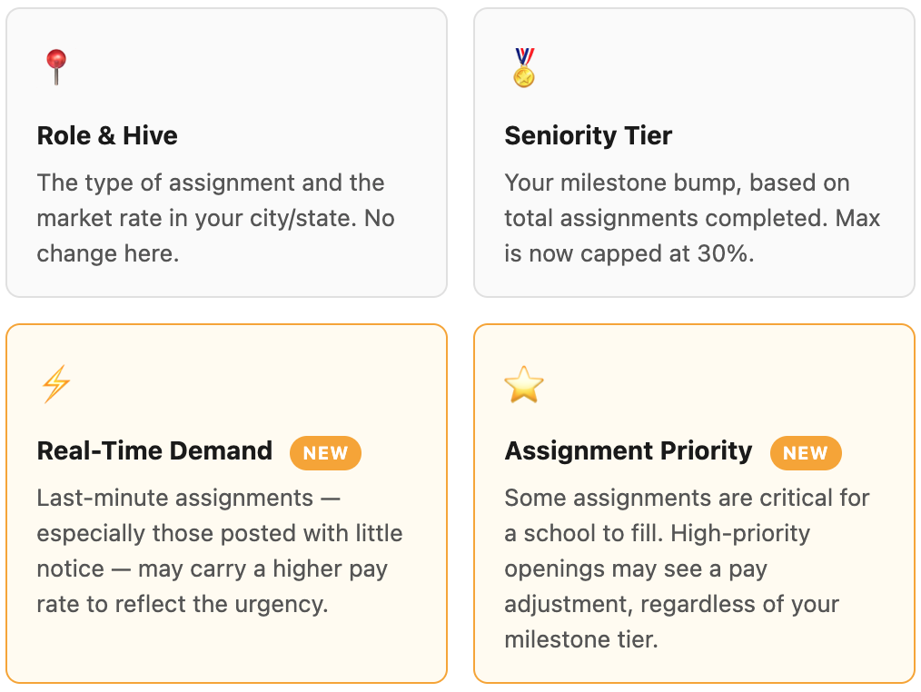The image size is (921, 692).
Task: Click the Role & Hive description text
Action: click(x=215, y=218)
